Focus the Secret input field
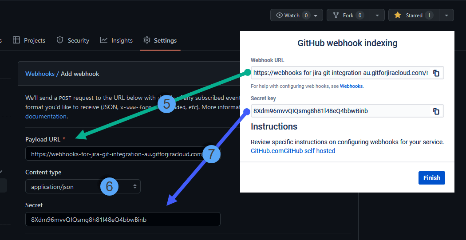466x240 pixels. 122,220
